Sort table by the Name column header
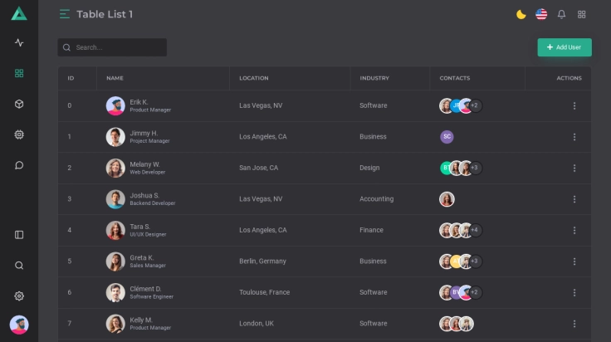This screenshot has height=342, width=611. [115, 78]
